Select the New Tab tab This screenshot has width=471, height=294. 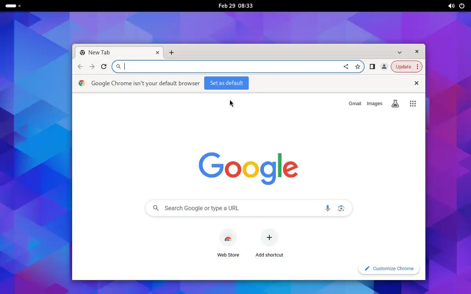119,53
